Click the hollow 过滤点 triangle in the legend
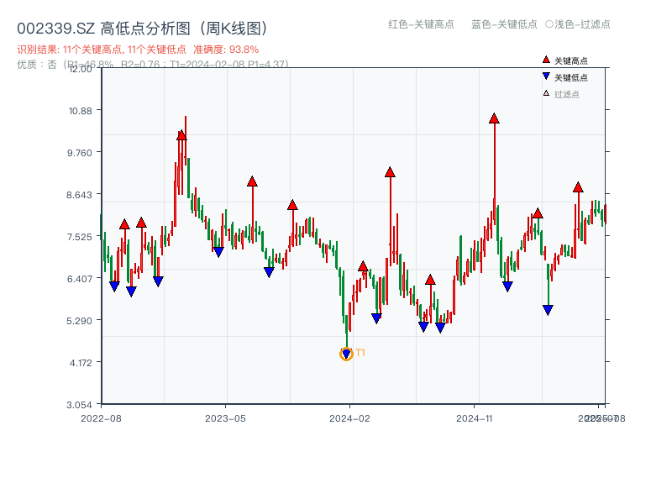The height and width of the screenshot is (504, 672). coord(546,93)
